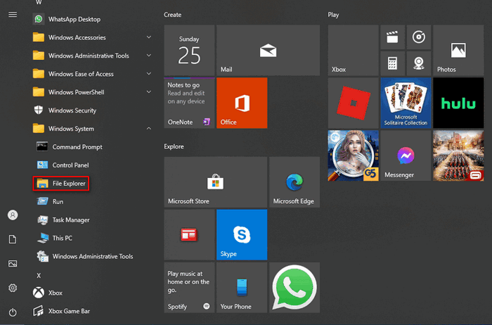Image resolution: width=492 pixels, height=325 pixels.
Task: Open the hamburger menu at top left
Action: coord(13,15)
